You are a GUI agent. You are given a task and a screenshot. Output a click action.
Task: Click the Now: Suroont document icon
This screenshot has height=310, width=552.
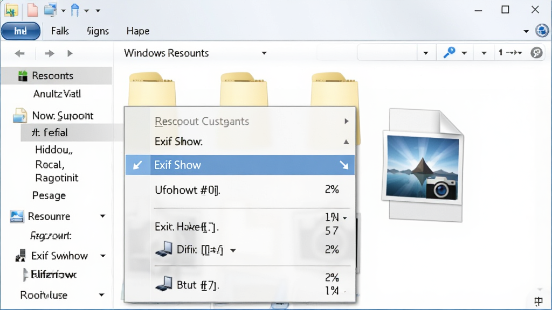coord(20,115)
